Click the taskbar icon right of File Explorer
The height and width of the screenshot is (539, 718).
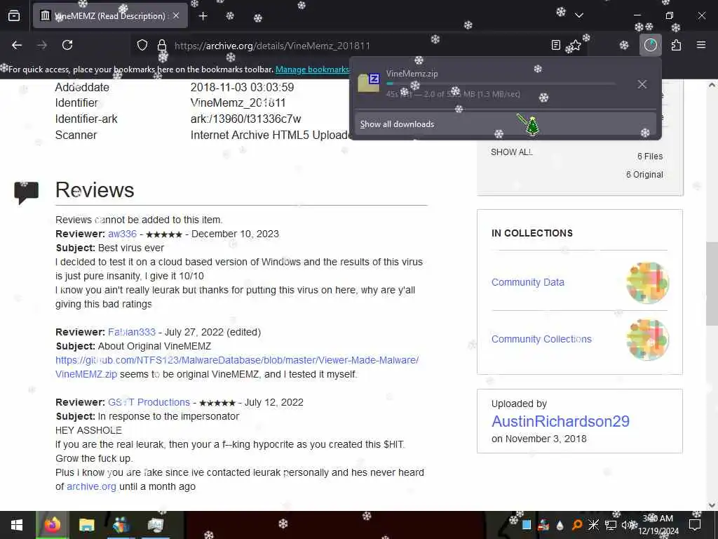pyautogui.click(x=121, y=525)
